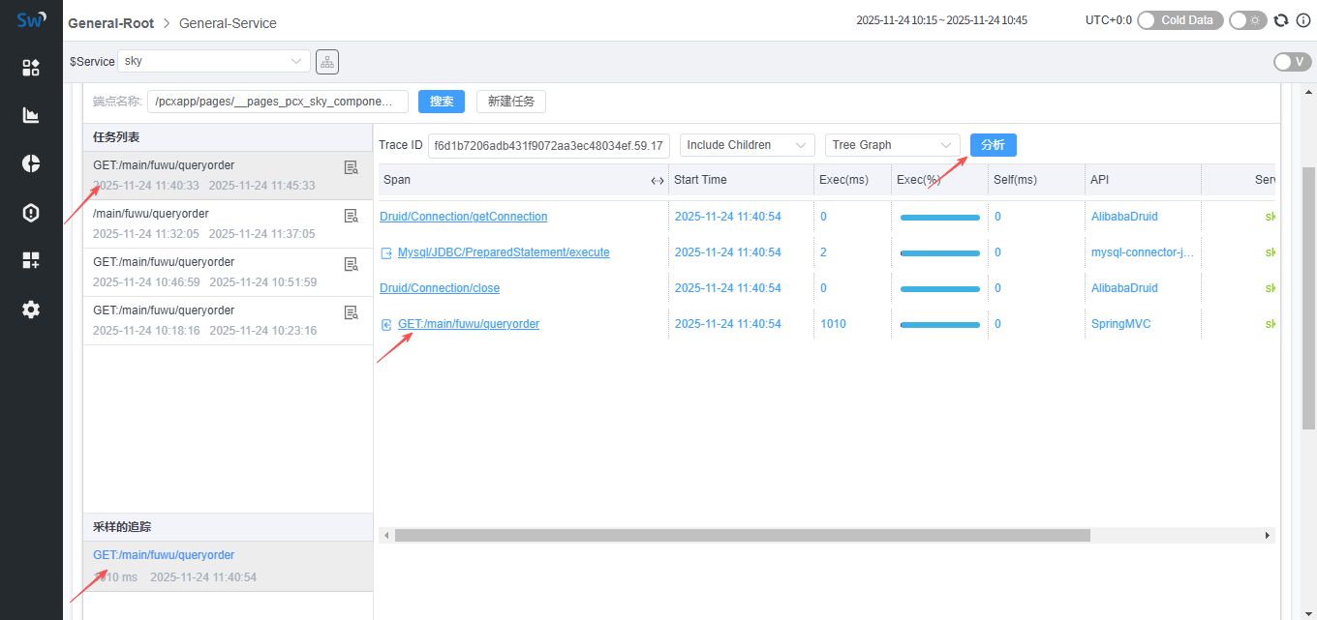View task detail icon for the 11:32:05 task
The height and width of the screenshot is (620, 1317).
click(352, 216)
